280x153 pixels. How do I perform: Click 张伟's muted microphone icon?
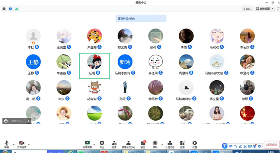tap(159, 47)
